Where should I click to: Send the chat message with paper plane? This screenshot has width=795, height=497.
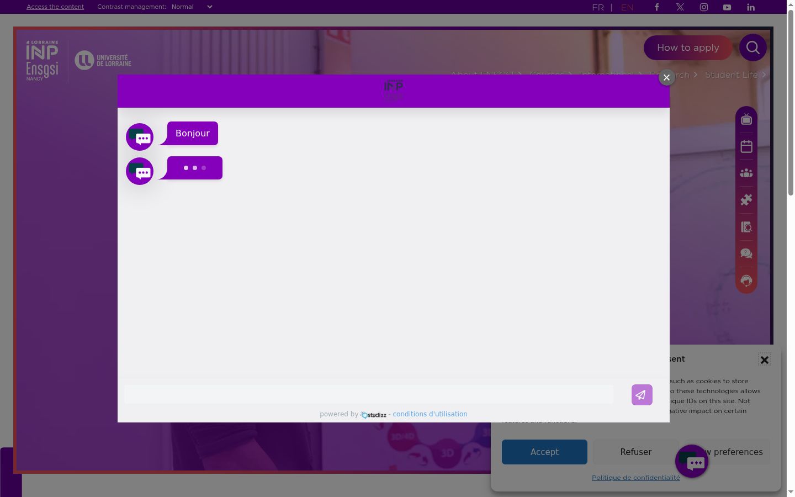point(642,395)
